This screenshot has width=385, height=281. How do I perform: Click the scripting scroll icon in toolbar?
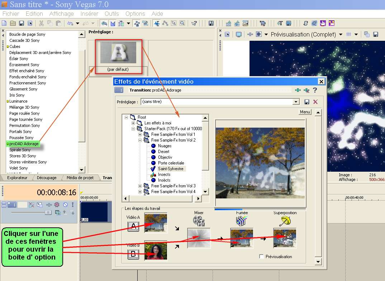(x=305, y=23)
